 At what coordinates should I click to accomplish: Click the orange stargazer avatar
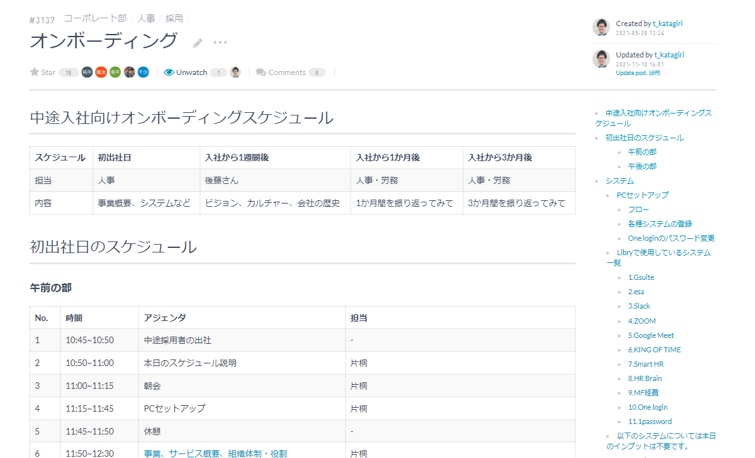(101, 72)
